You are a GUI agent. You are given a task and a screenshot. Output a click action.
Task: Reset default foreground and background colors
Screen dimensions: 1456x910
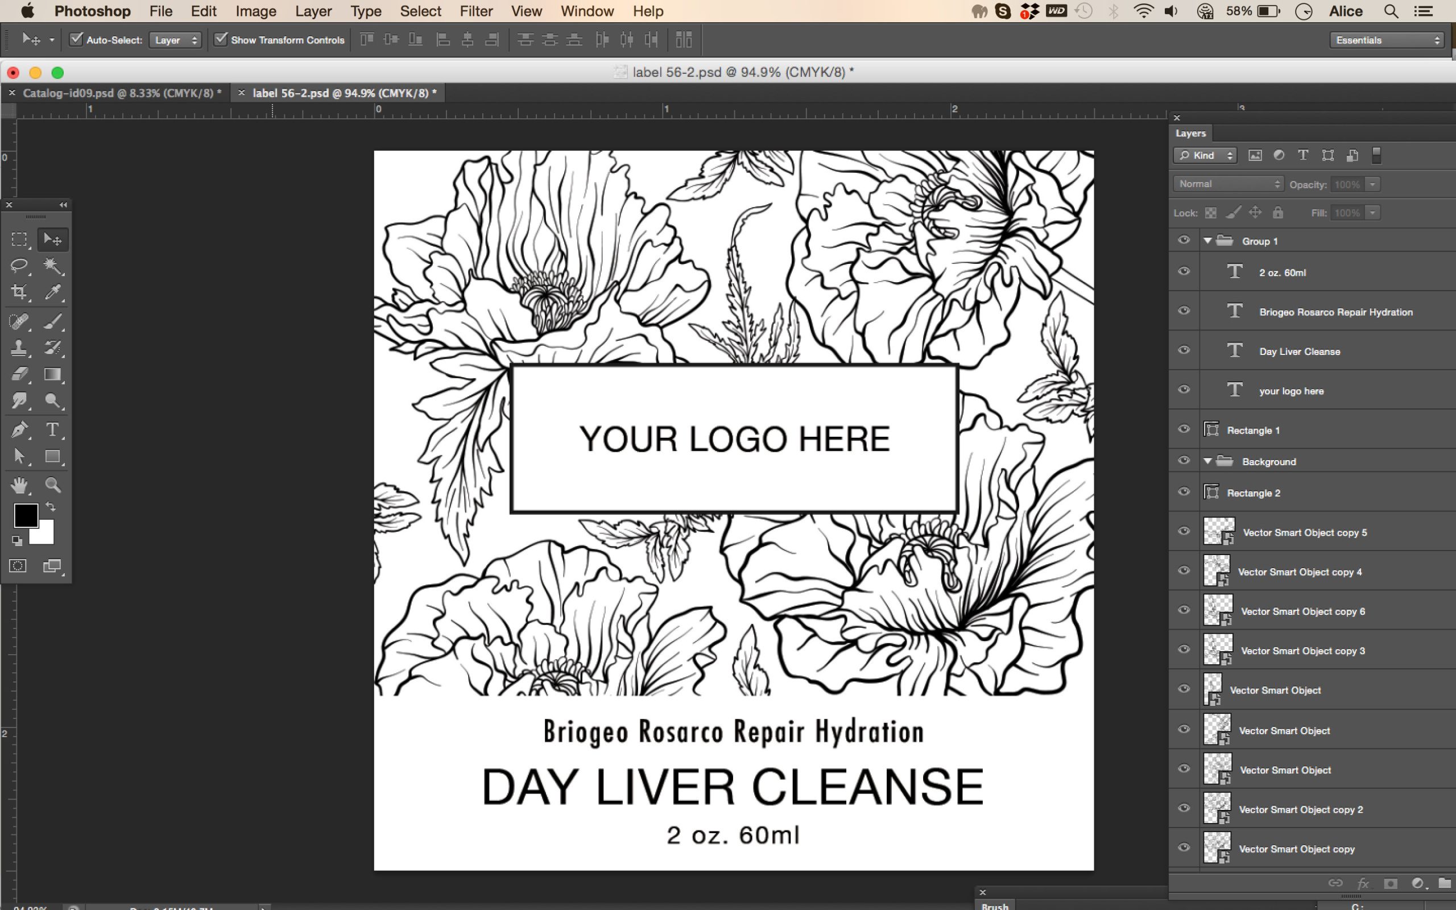tap(17, 540)
